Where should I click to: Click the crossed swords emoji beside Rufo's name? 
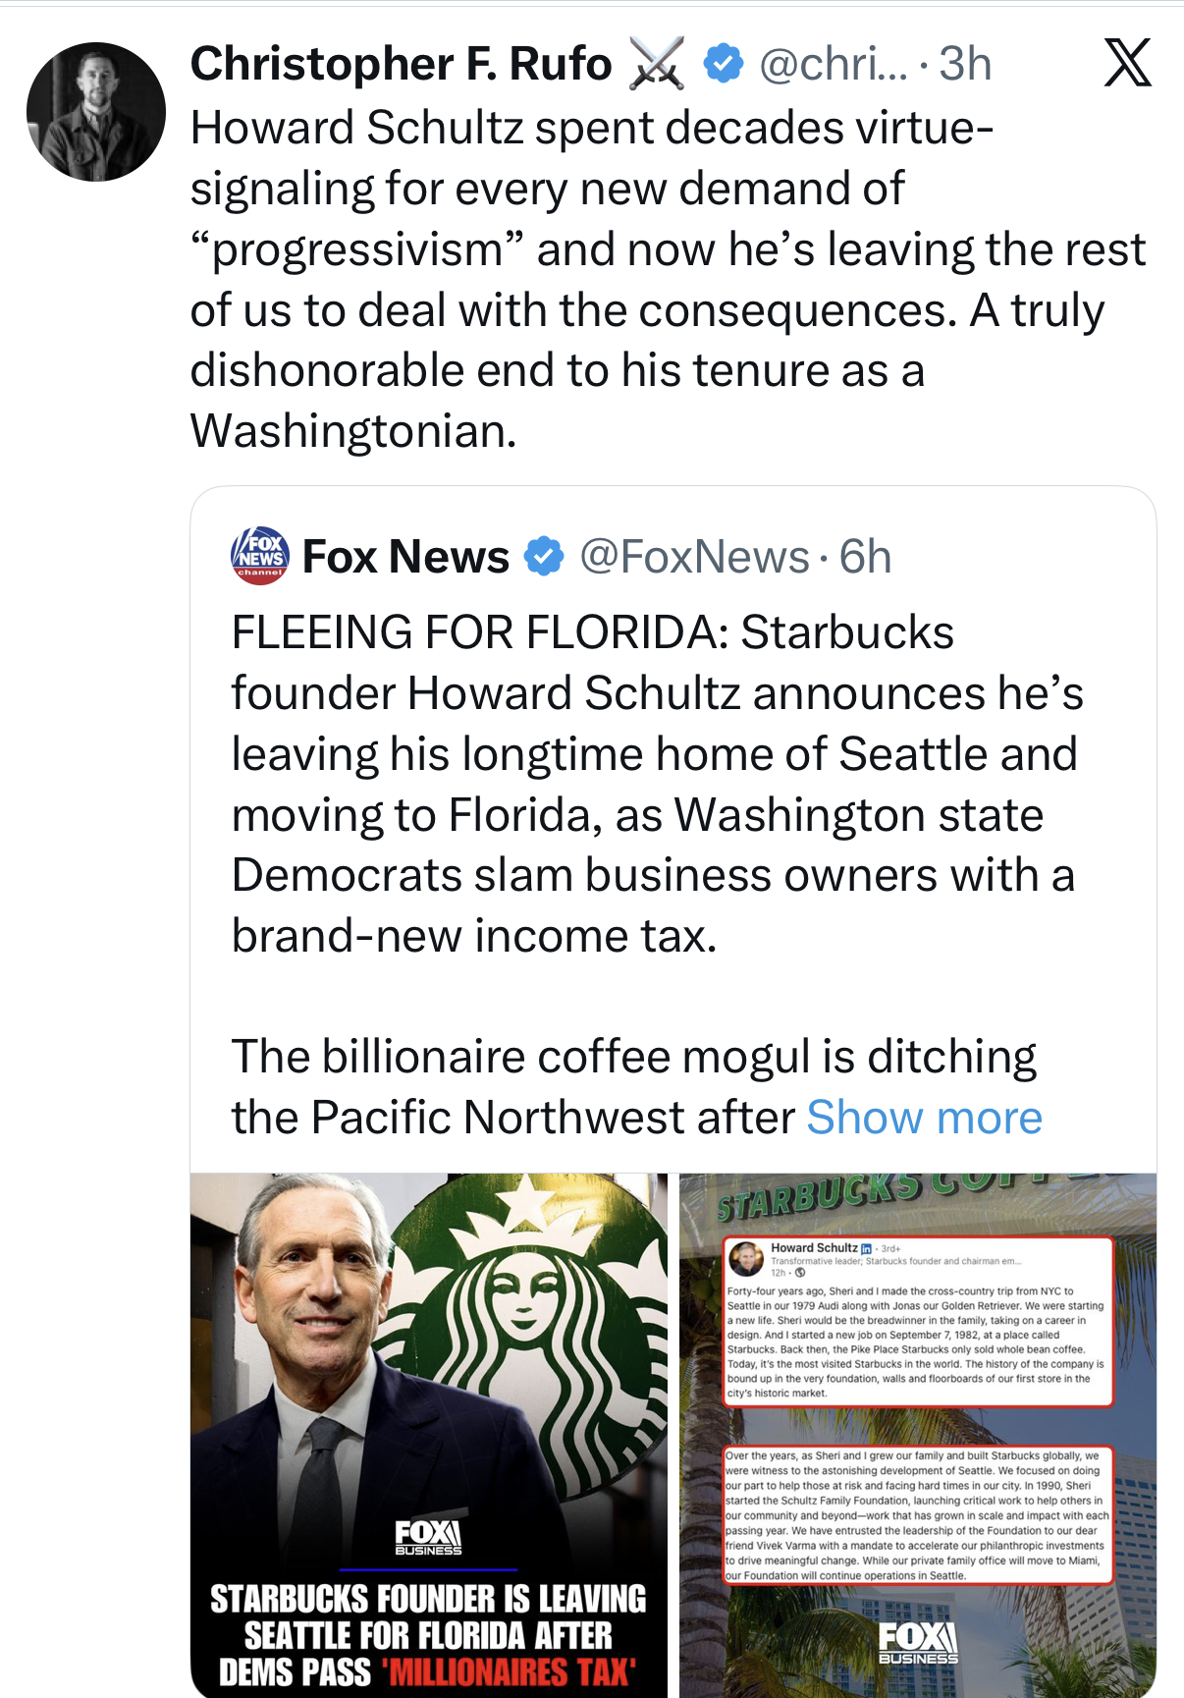(x=657, y=64)
